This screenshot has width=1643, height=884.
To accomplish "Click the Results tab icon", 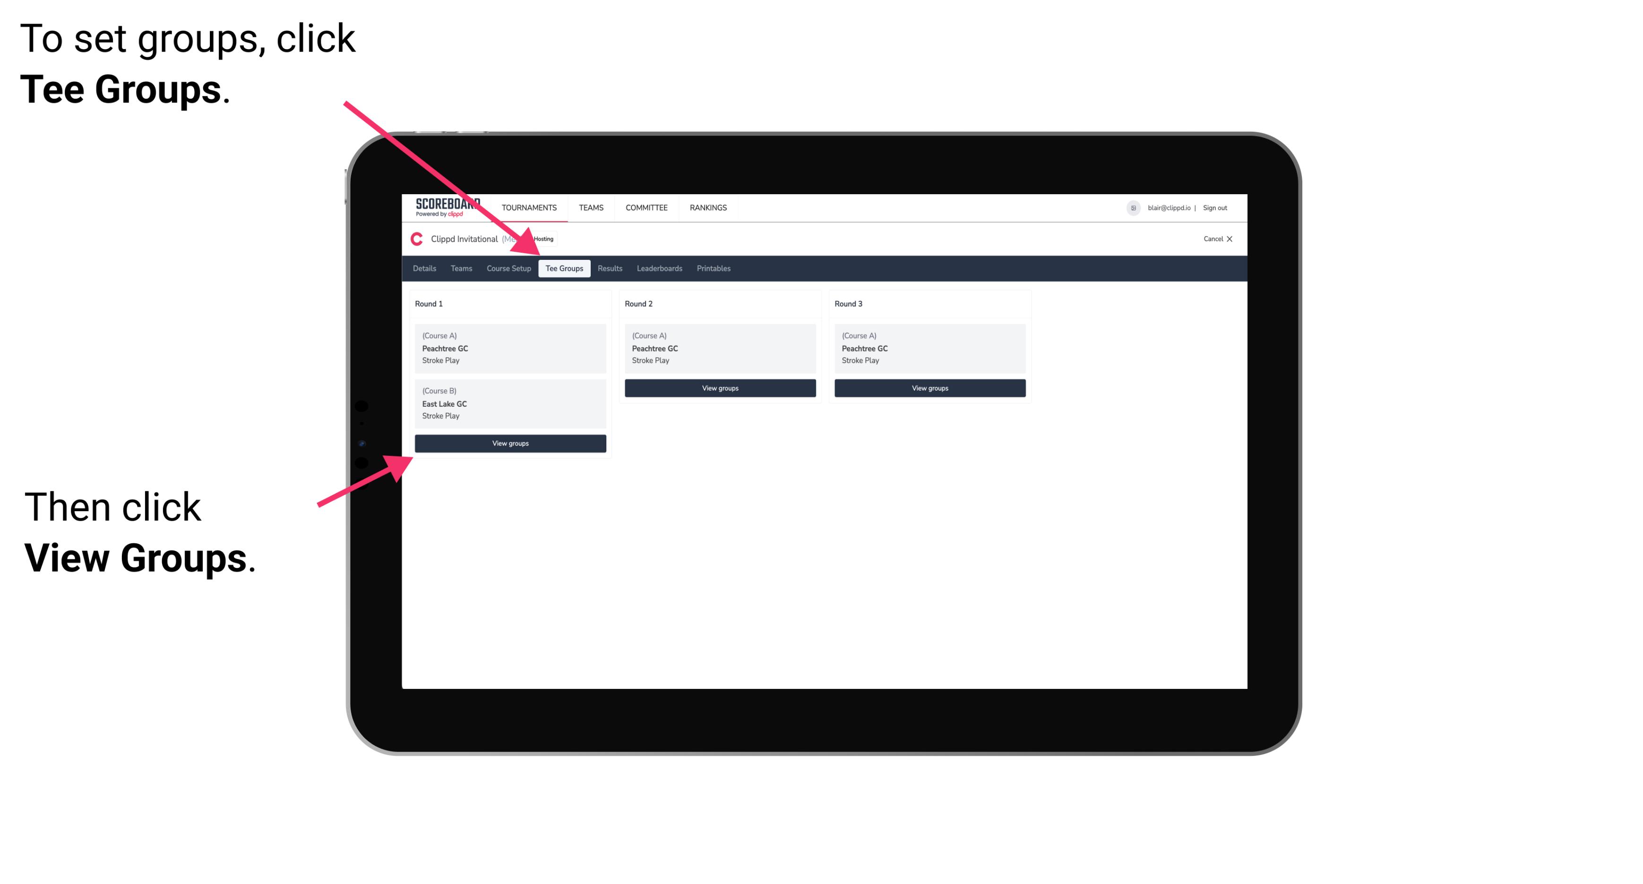I will coord(609,268).
